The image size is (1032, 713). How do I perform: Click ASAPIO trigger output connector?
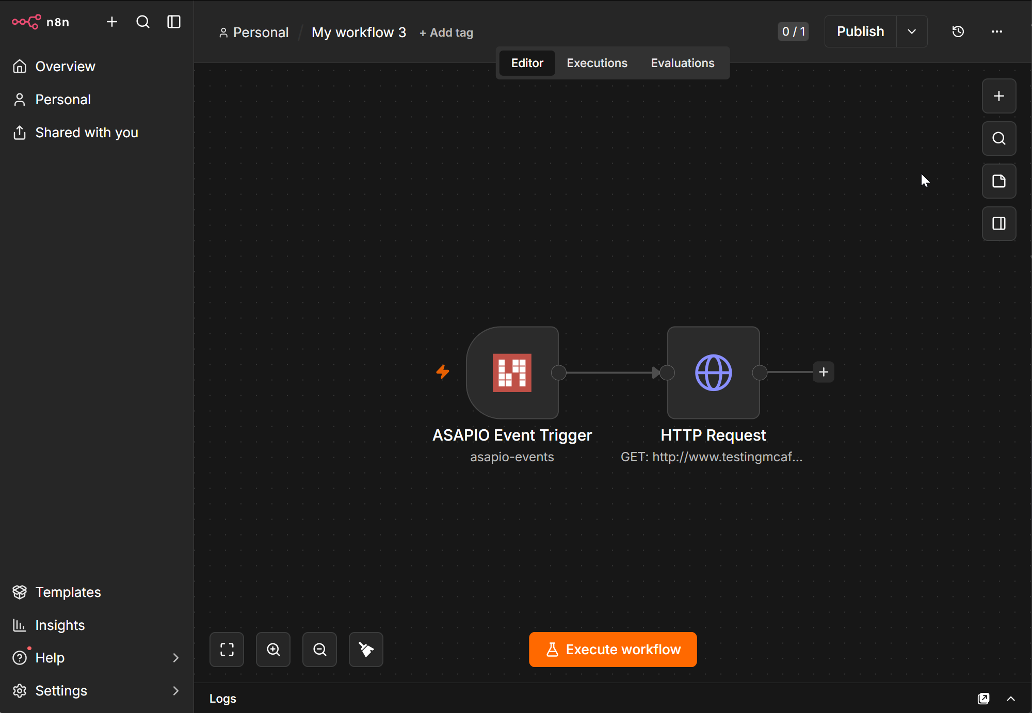559,372
